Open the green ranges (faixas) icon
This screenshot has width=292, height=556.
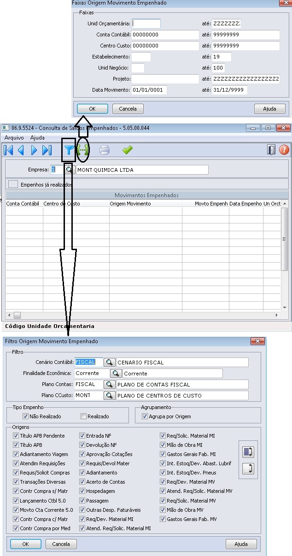click(x=83, y=150)
